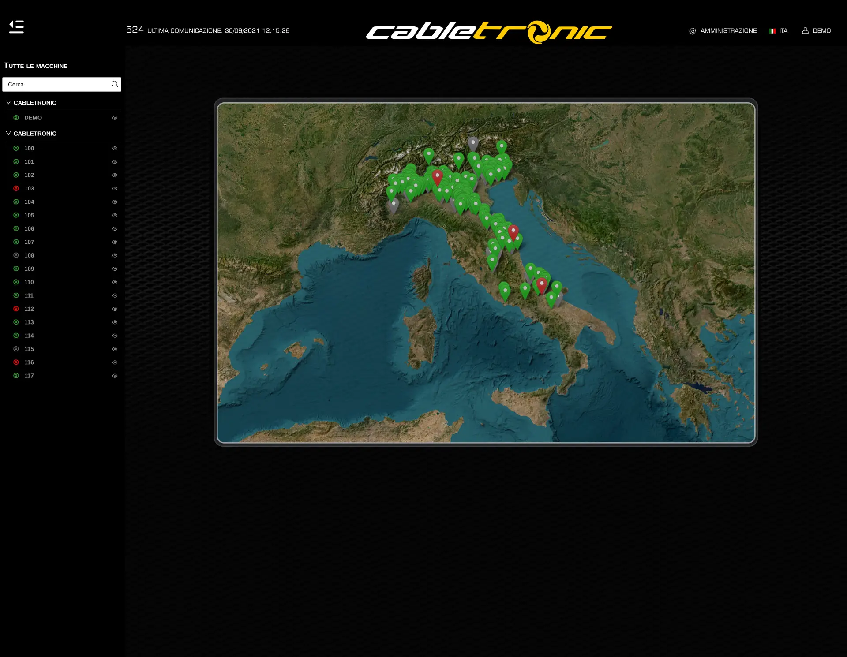
Task: Open the ITA language selector
Action: 783,31
